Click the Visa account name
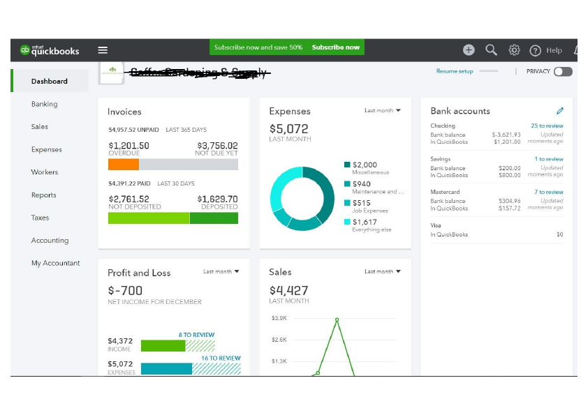Screen dimensions: 588x415 (x=435, y=225)
